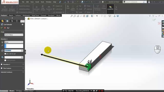Expand the Part1 flyout tree
164x92 pixels.
click(26, 19)
